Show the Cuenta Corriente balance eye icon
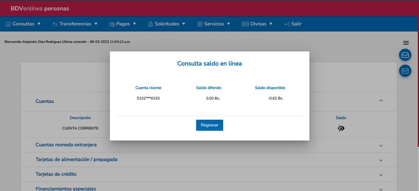Screen dimensions: 419x191 pyautogui.click(x=341, y=128)
